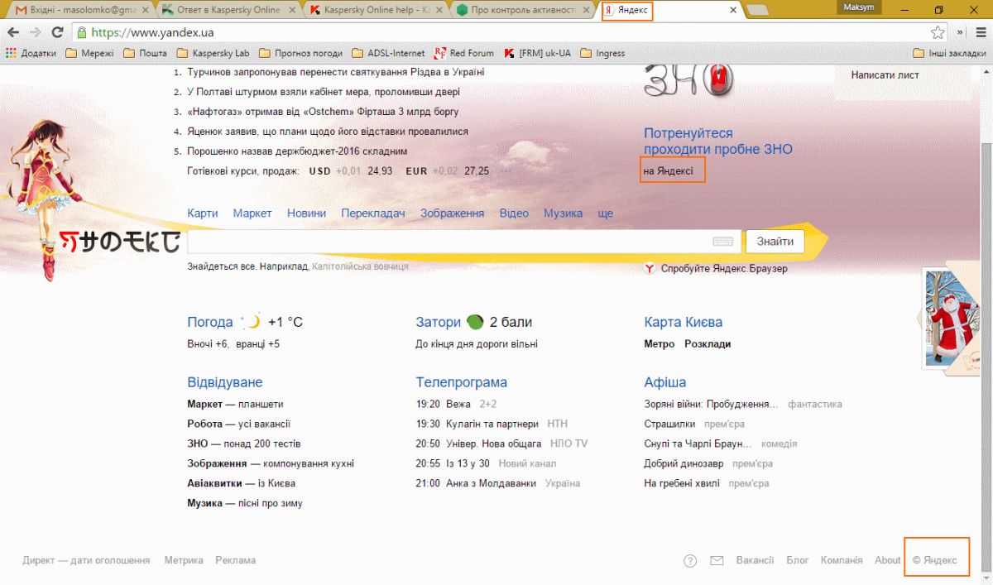Click the Знайти search button
This screenshot has height=585, width=993.
[775, 242]
